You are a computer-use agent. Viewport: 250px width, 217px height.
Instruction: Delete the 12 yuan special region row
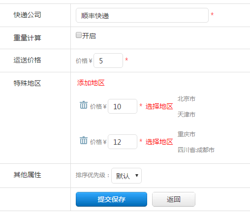(84, 140)
